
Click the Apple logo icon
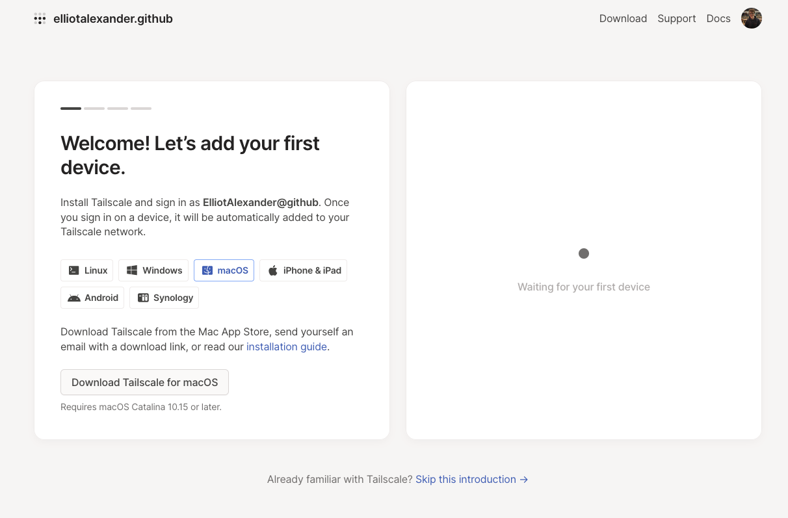(x=273, y=270)
